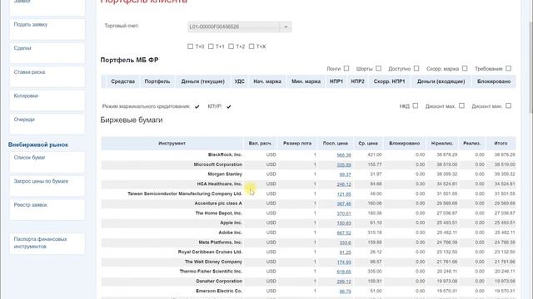Click the Мин. маржа column header

[306, 81]
